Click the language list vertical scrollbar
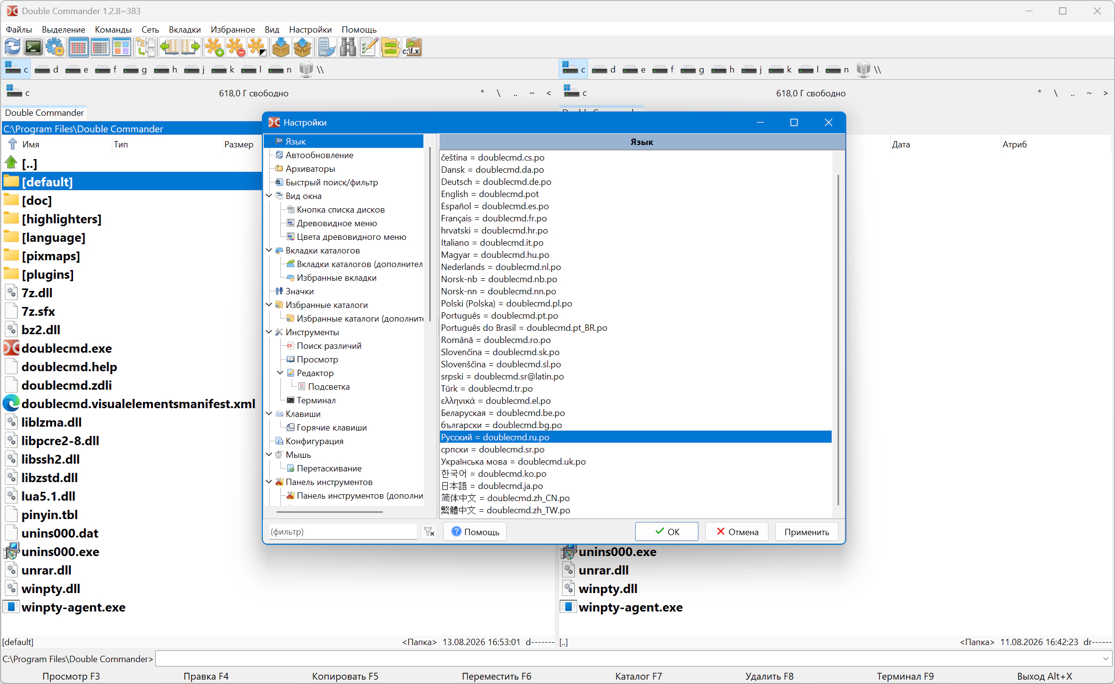 (838, 340)
